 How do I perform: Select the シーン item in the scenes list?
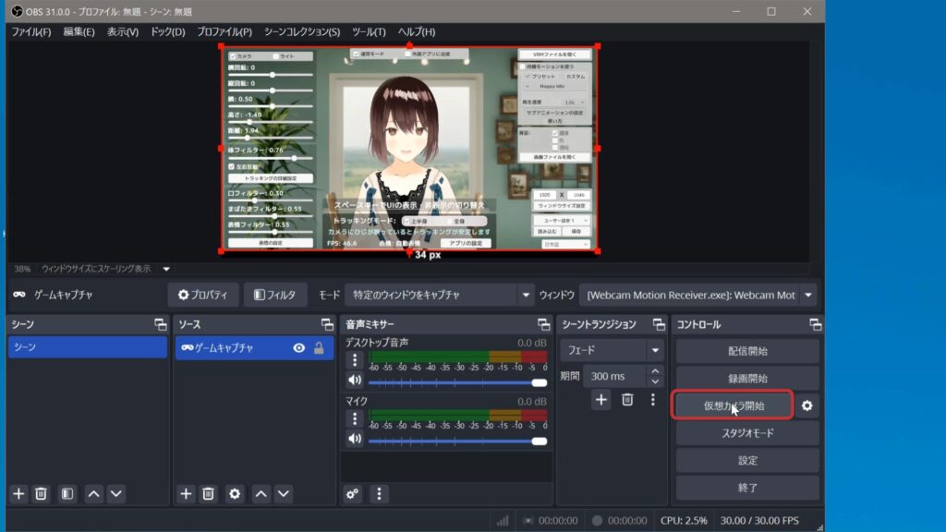(88, 347)
